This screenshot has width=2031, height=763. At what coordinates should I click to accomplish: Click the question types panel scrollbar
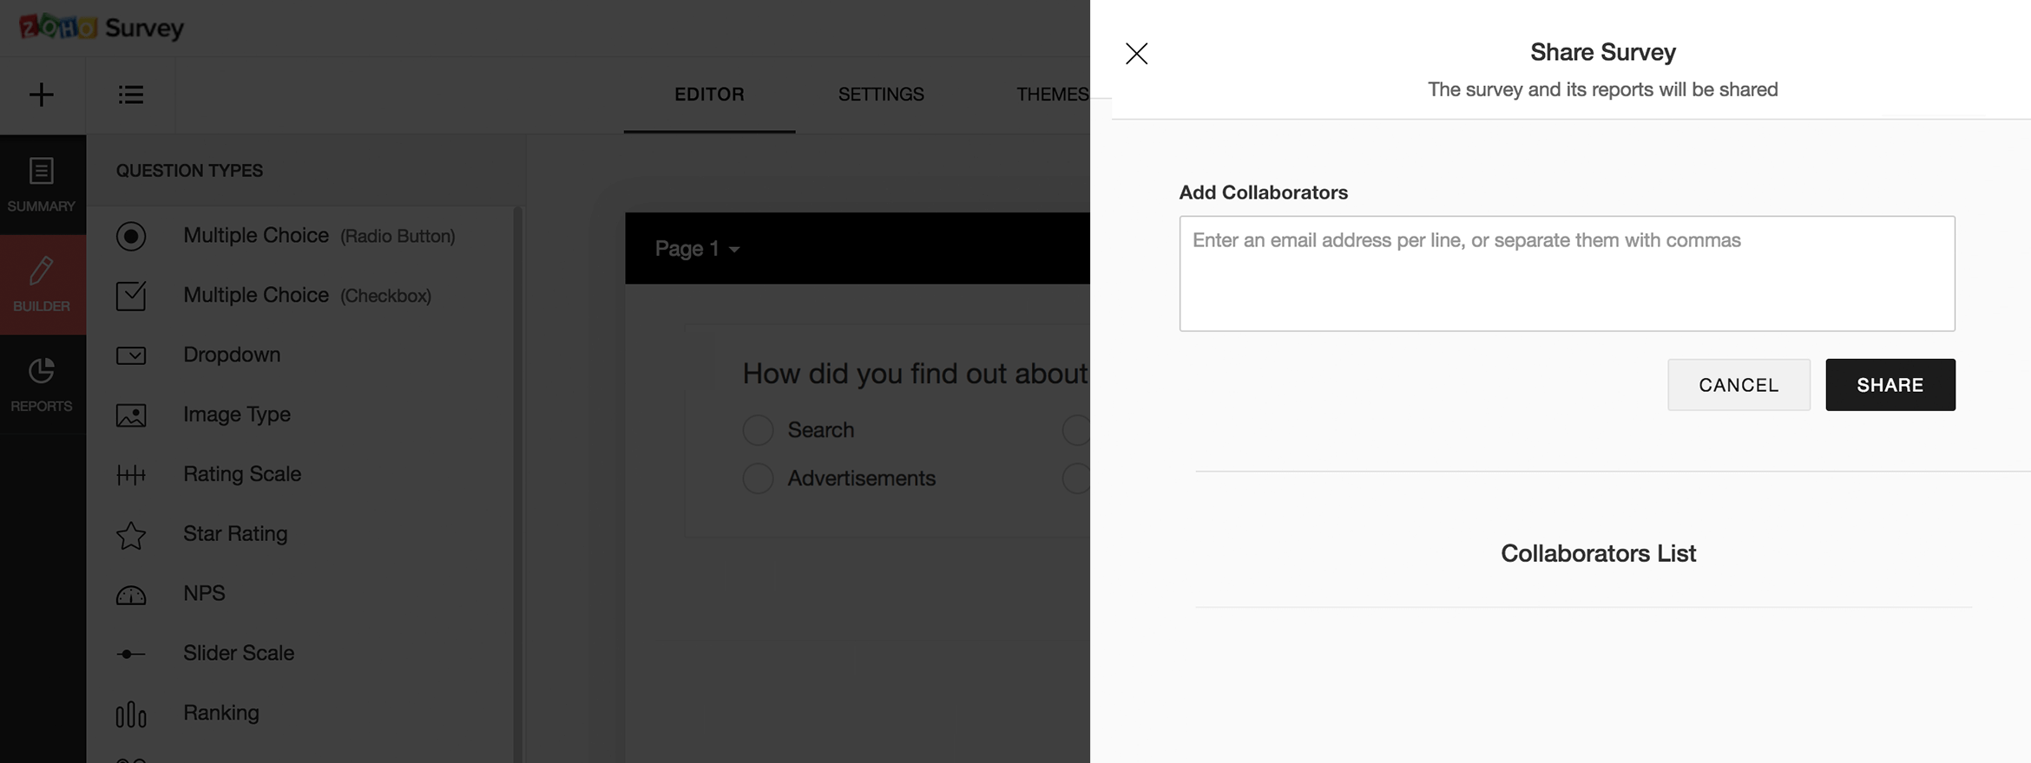(517, 484)
